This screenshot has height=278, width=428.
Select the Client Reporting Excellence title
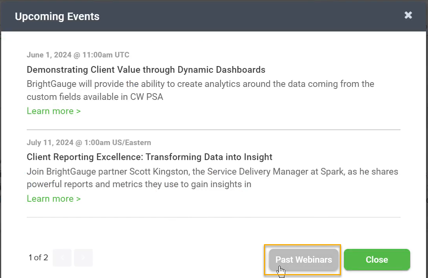[x=149, y=157]
